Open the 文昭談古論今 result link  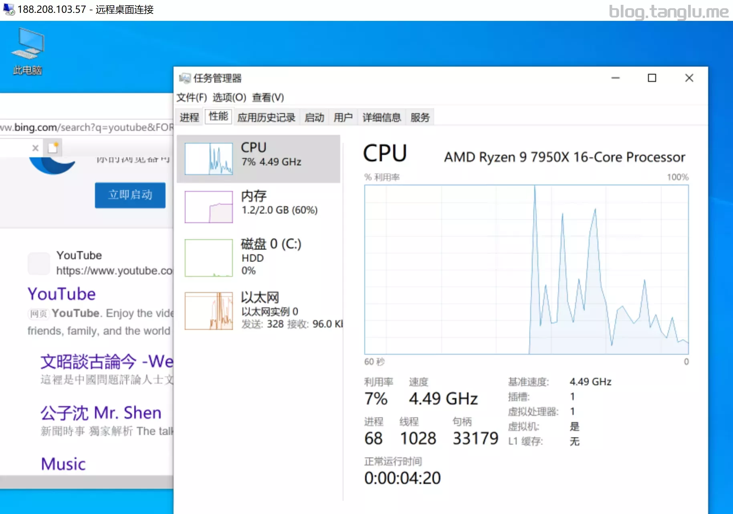107,362
